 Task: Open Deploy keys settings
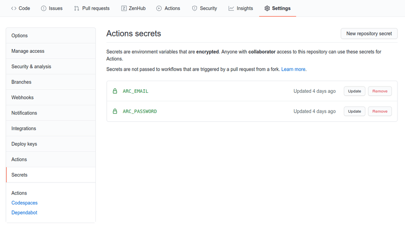(x=51, y=144)
